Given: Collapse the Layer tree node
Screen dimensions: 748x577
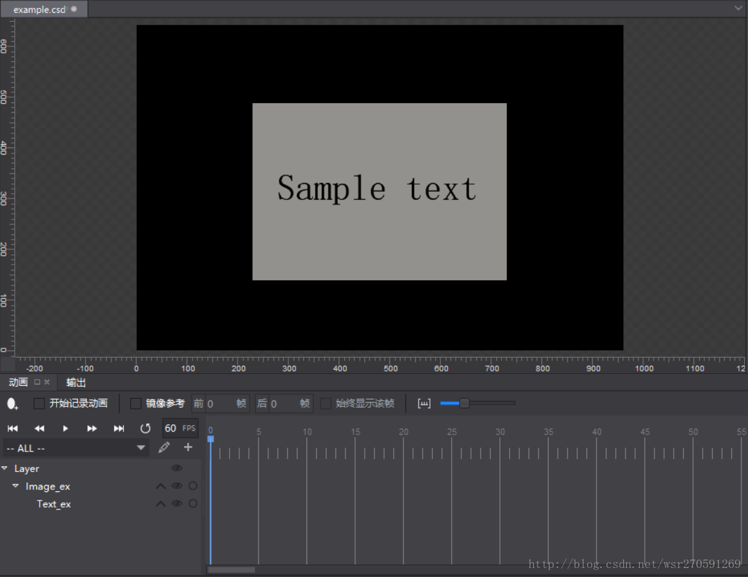Looking at the screenshot, I should pos(5,468).
